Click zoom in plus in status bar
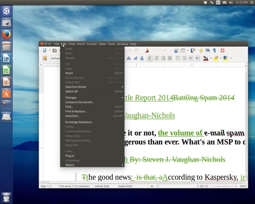Viewport: 255px width, 204px height. pyautogui.click(x=236, y=186)
